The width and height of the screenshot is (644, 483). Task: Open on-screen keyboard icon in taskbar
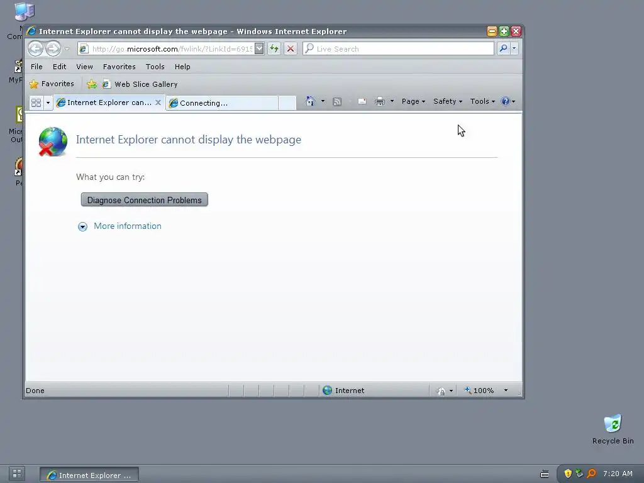click(x=545, y=474)
